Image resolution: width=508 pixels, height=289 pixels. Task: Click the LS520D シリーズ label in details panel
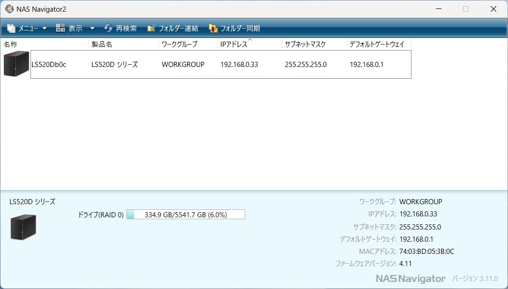click(x=31, y=201)
